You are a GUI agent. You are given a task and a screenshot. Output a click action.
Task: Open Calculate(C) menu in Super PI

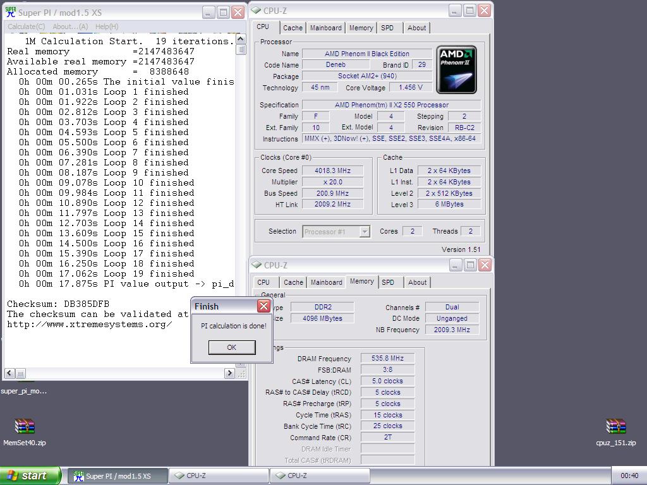pos(27,27)
